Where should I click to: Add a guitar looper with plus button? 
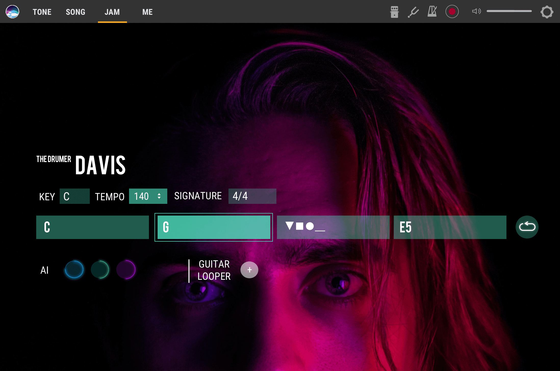click(249, 270)
